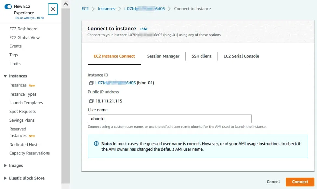Click the User name input field
Image resolution: width=317 pixels, height=189 pixels.
(x=170, y=119)
